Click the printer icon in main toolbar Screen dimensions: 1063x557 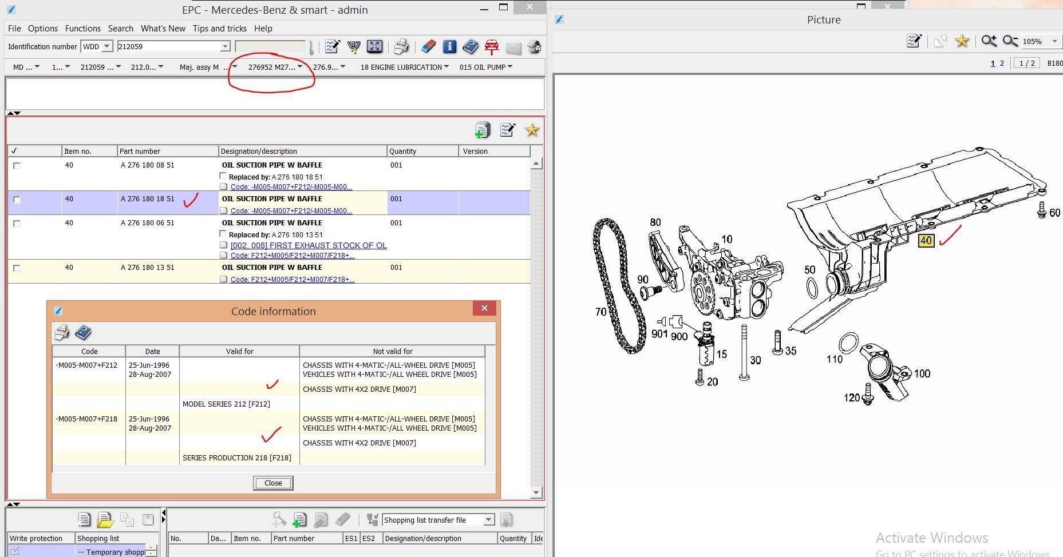(x=401, y=47)
